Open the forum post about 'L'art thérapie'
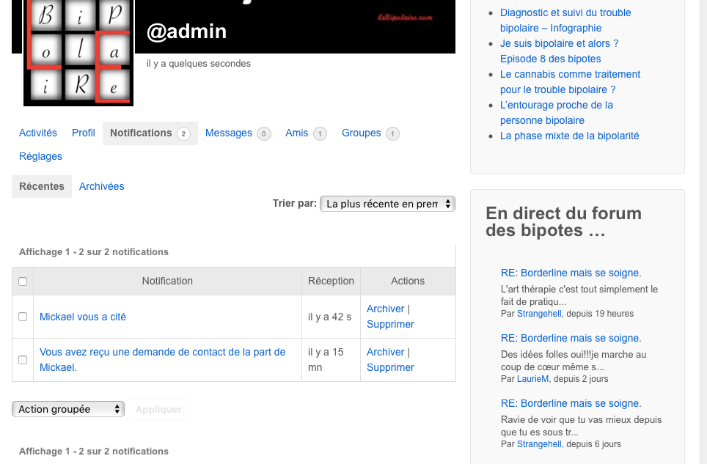This screenshot has height=464, width=707. click(571, 273)
